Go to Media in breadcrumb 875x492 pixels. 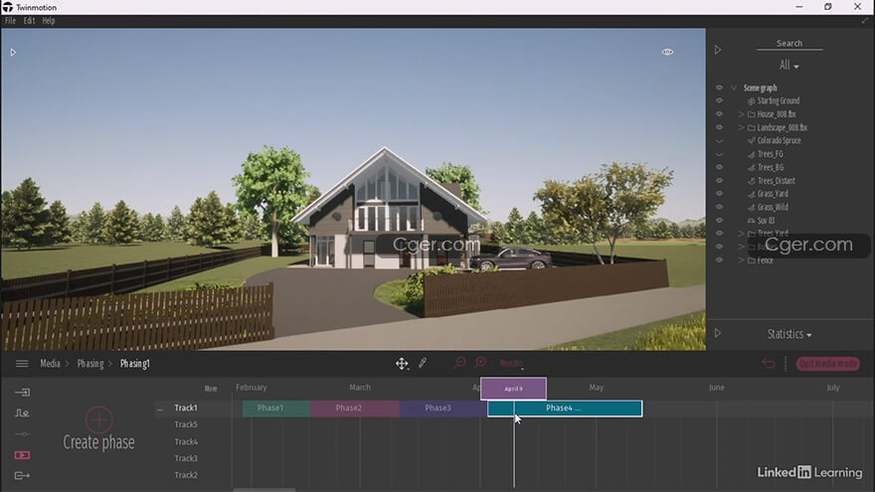coord(50,364)
